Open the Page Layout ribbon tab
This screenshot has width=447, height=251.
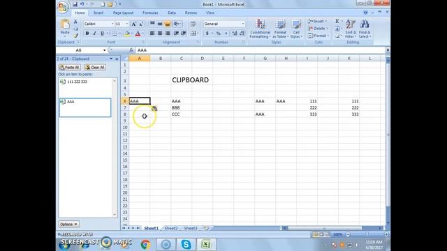point(123,13)
